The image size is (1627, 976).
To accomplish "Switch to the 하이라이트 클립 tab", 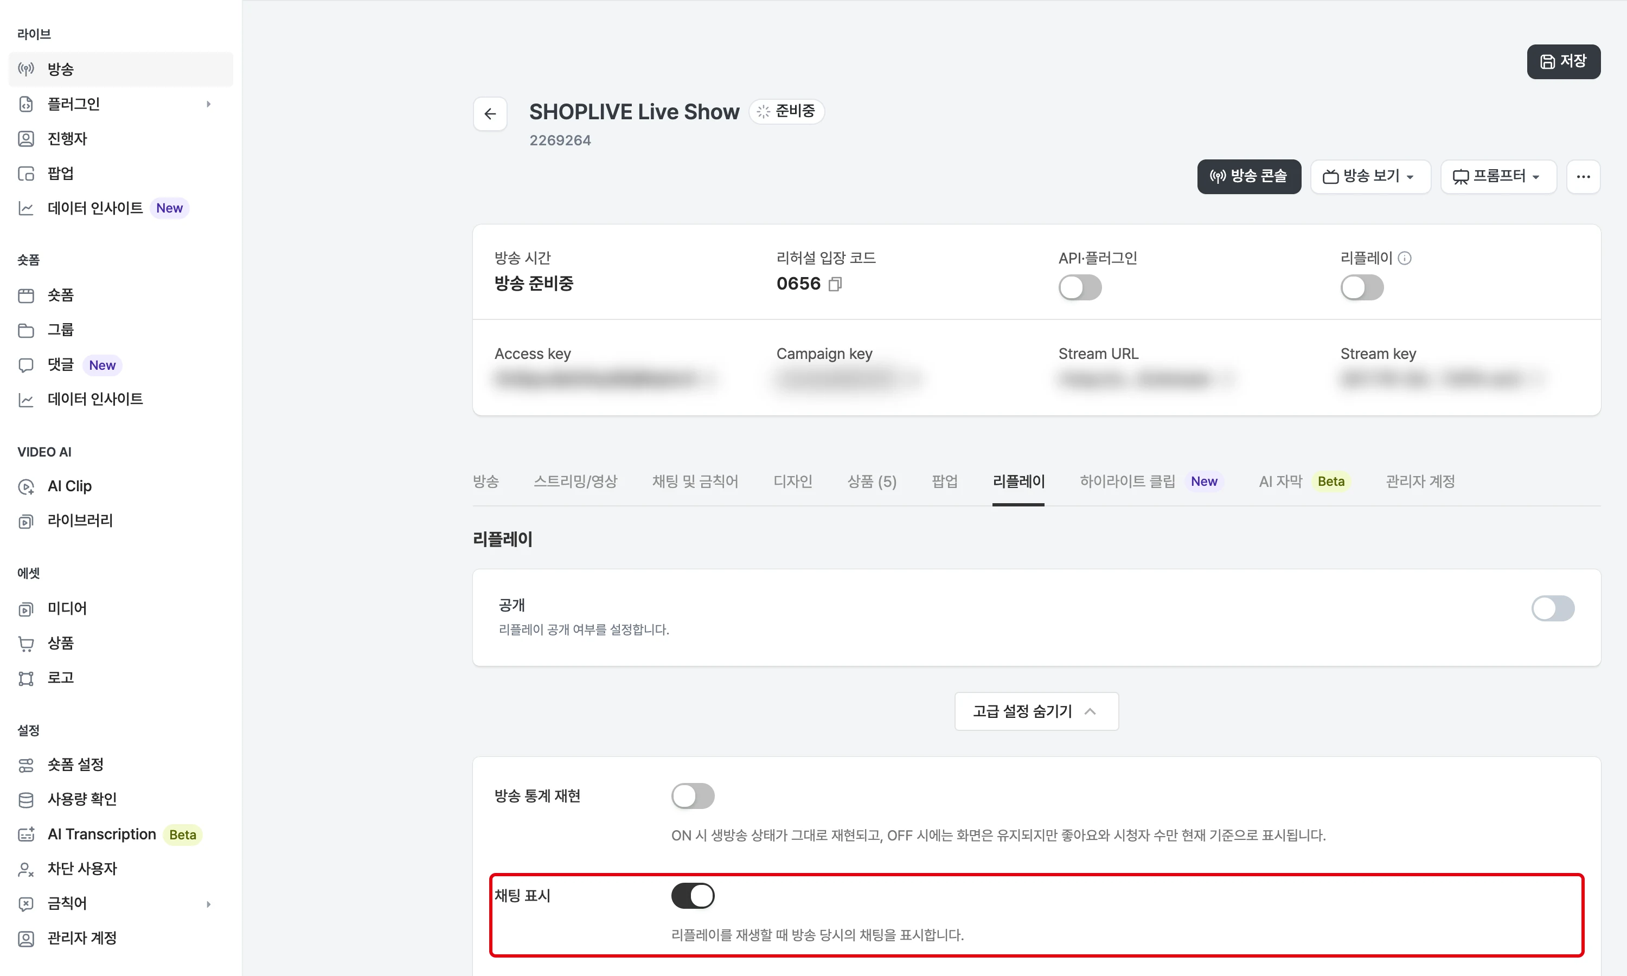I will [x=1151, y=481].
